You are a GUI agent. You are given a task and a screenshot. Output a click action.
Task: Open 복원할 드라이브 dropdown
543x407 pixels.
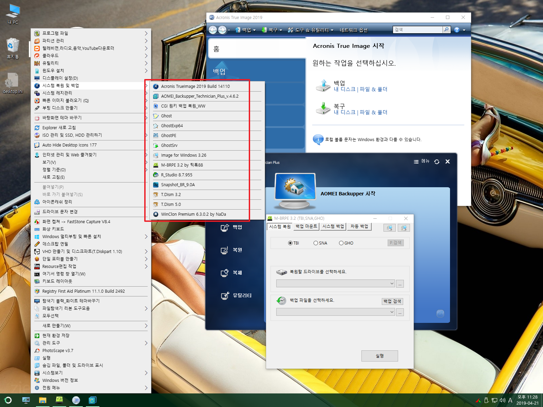335,284
